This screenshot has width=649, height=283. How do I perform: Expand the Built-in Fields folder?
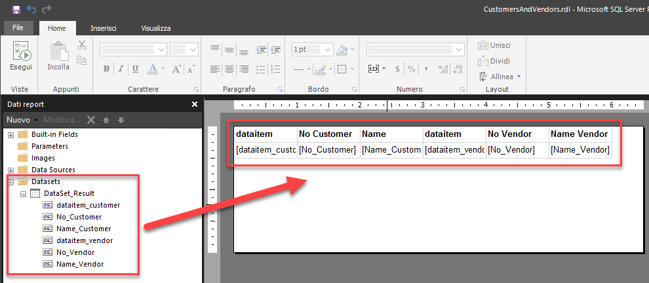click(x=10, y=135)
